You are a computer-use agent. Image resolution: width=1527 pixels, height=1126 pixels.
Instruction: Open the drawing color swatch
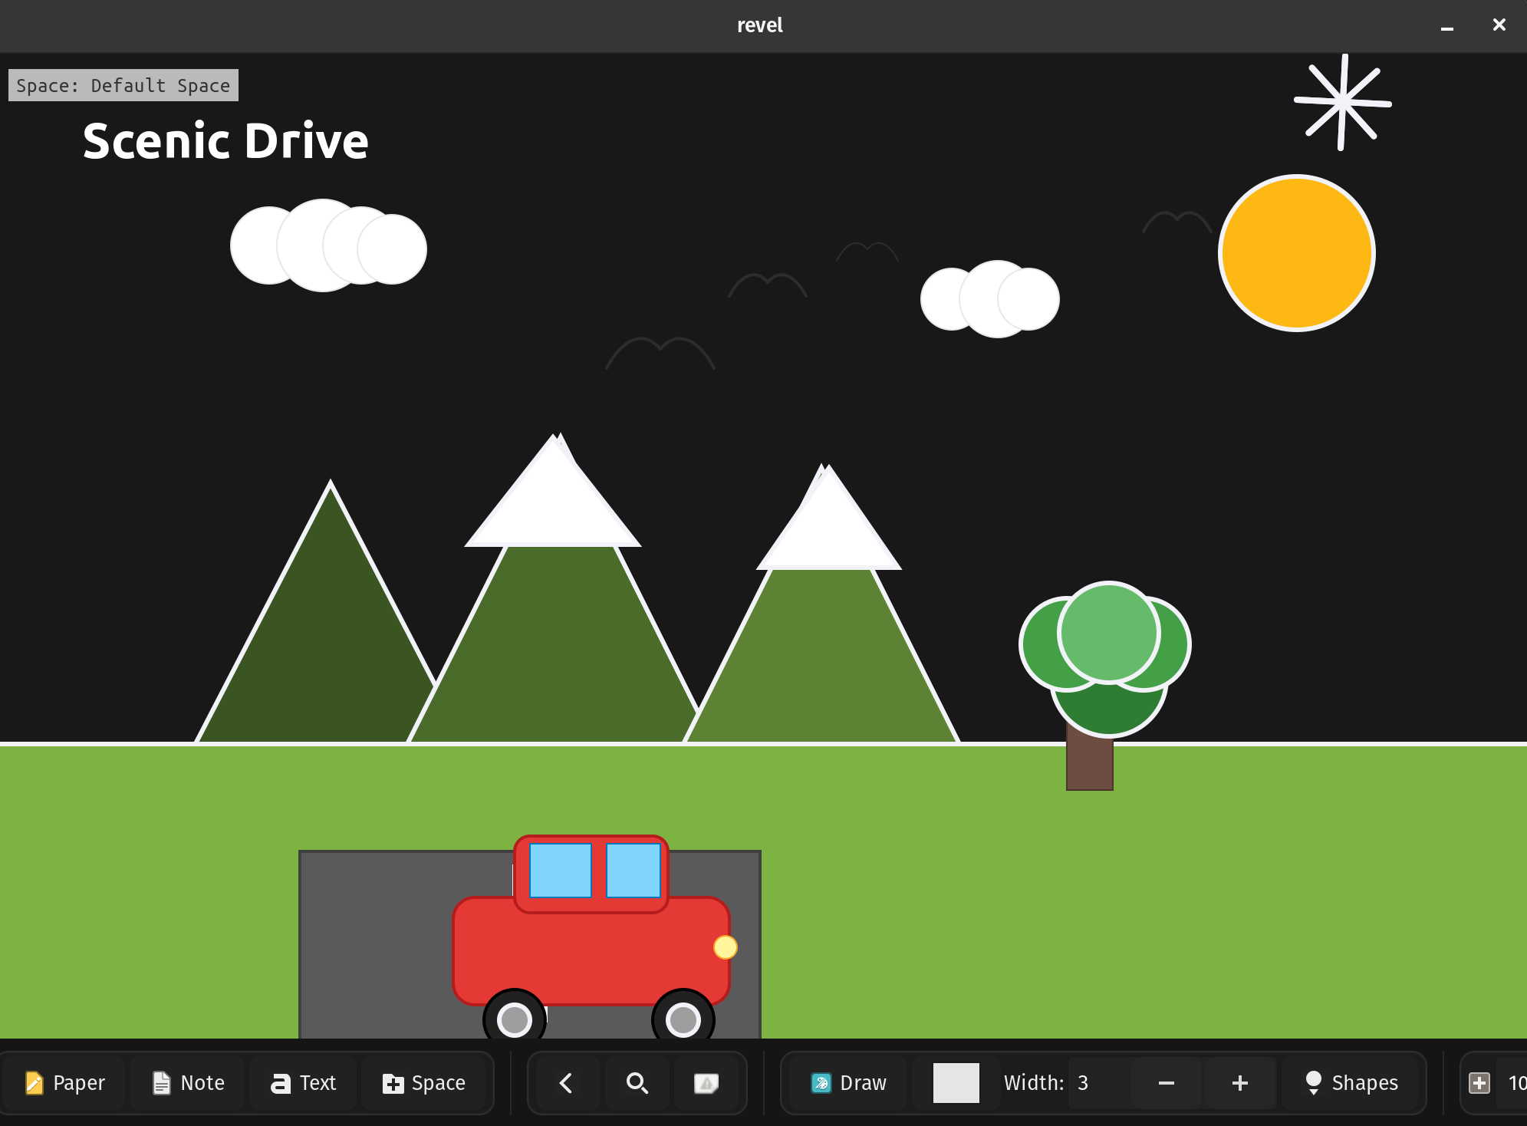click(956, 1082)
